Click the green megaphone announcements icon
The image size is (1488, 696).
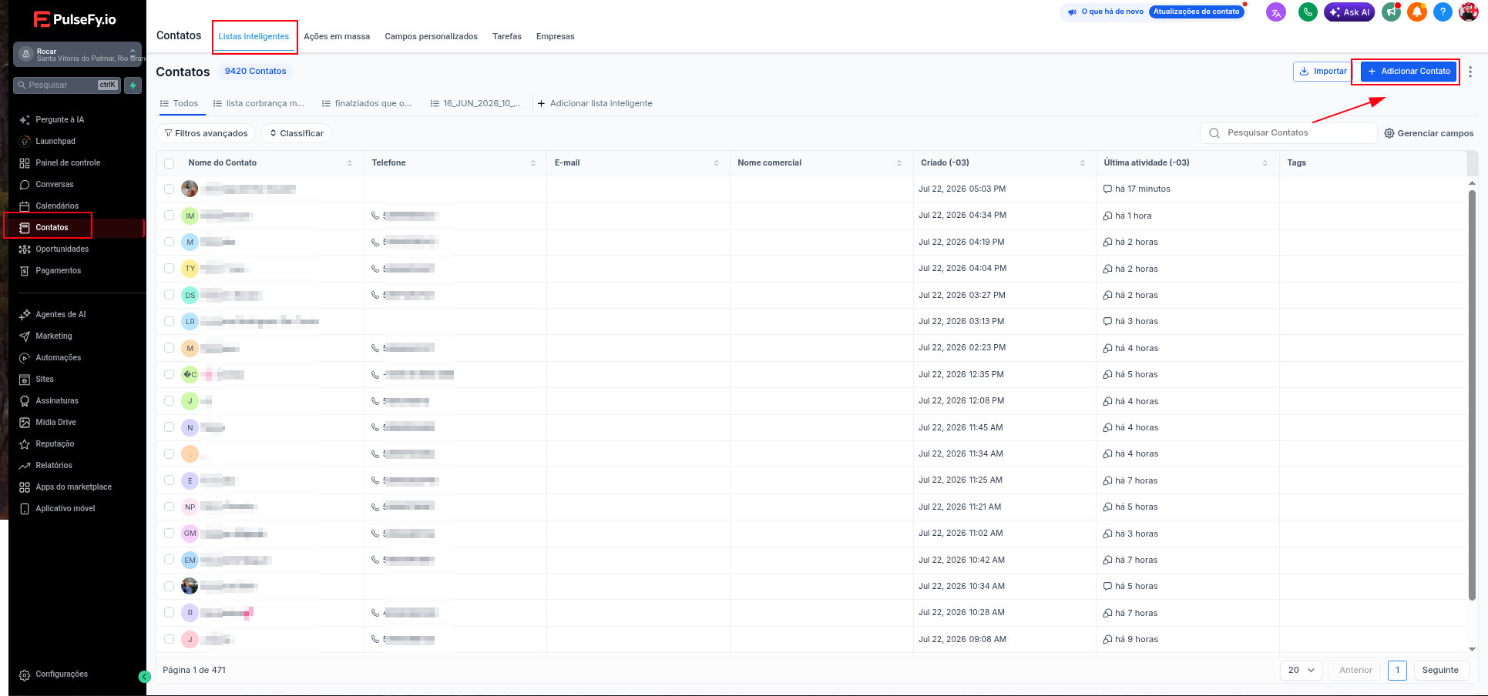coord(1390,12)
